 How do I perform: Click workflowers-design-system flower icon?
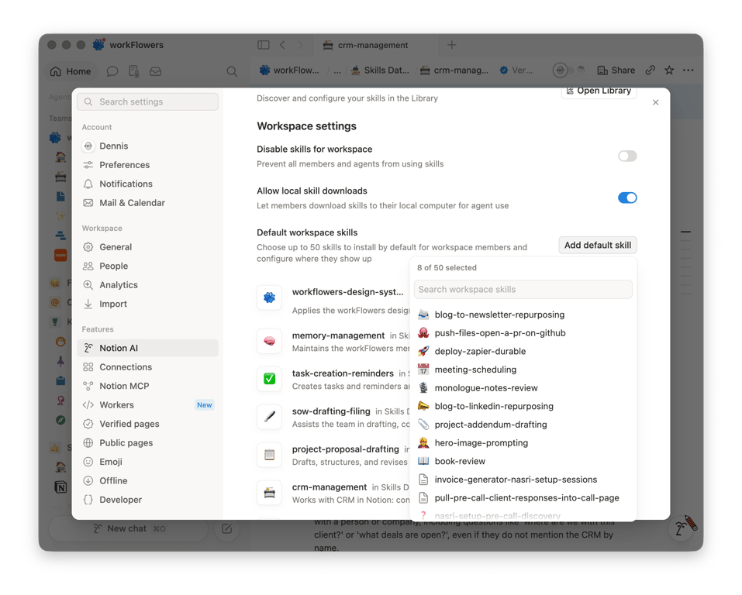click(x=269, y=297)
